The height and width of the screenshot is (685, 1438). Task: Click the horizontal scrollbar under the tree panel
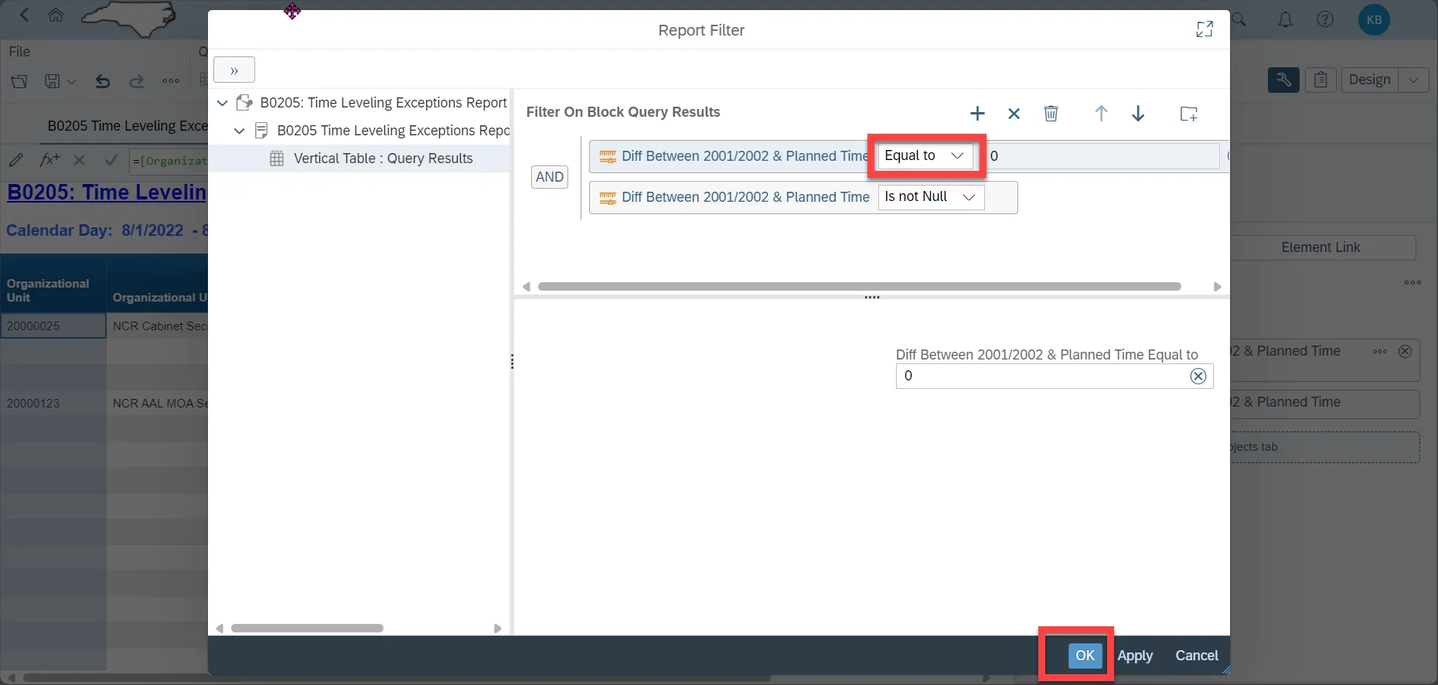(x=307, y=629)
